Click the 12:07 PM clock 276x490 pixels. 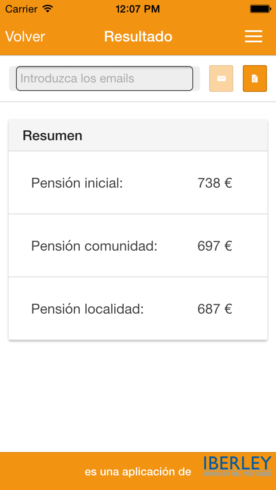tap(138, 8)
